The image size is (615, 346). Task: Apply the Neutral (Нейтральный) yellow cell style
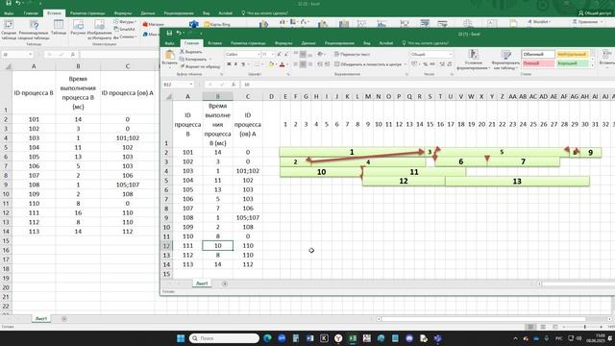pyautogui.click(x=573, y=54)
